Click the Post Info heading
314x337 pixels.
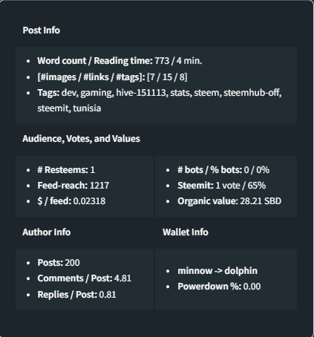coord(41,30)
